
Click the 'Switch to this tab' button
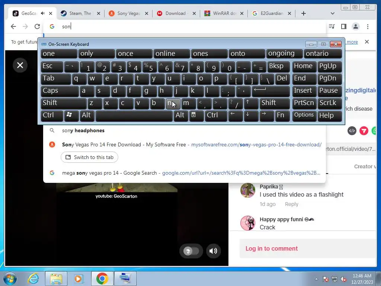[x=89, y=158]
